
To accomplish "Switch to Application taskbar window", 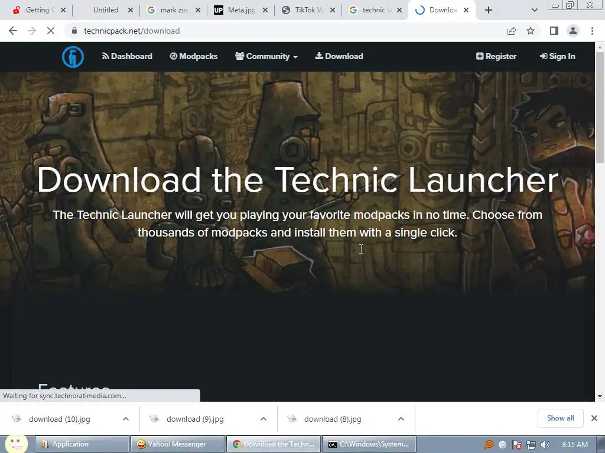I will pyautogui.click(x=82, y=444).
